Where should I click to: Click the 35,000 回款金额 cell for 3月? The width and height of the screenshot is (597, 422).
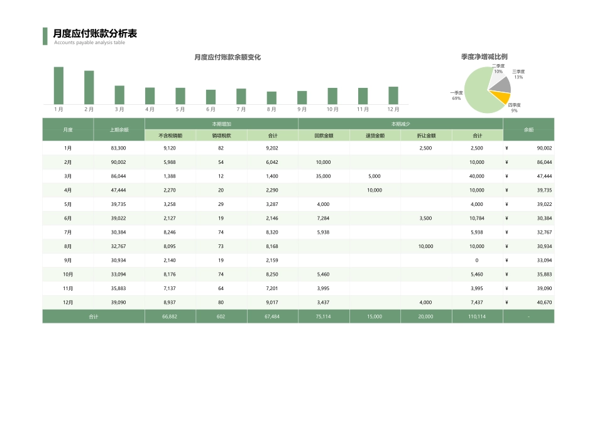pos(322,176)
